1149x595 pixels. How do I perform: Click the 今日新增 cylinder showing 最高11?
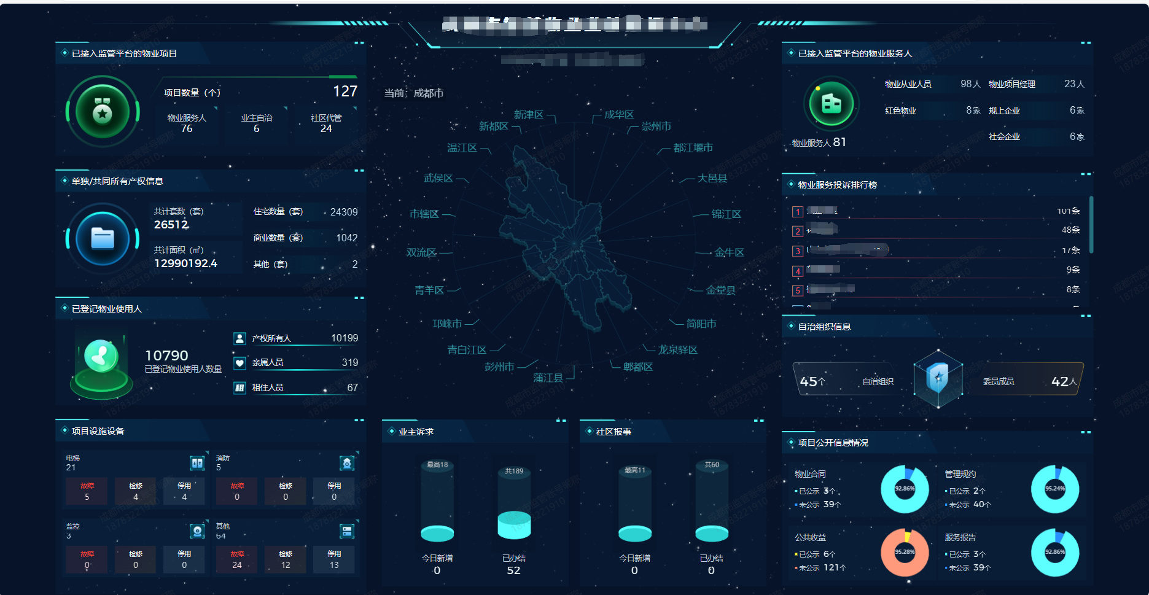point(635,504)
